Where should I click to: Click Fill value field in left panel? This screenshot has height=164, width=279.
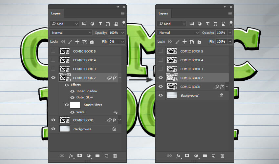tap(114, 42)
